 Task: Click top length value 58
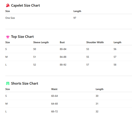115,65
